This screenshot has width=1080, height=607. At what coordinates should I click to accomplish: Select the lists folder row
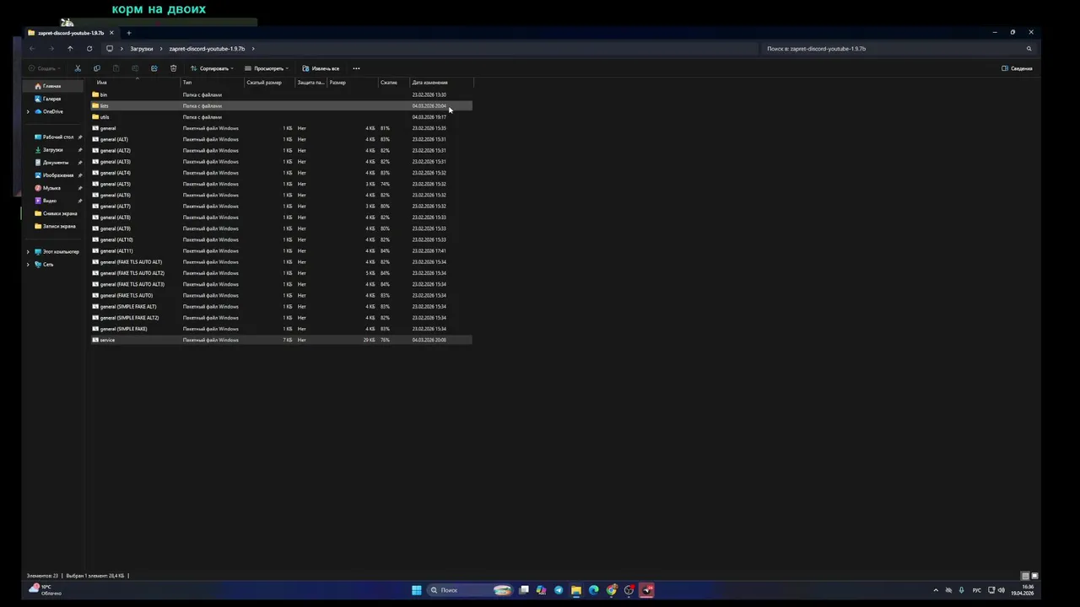(281, 105)
